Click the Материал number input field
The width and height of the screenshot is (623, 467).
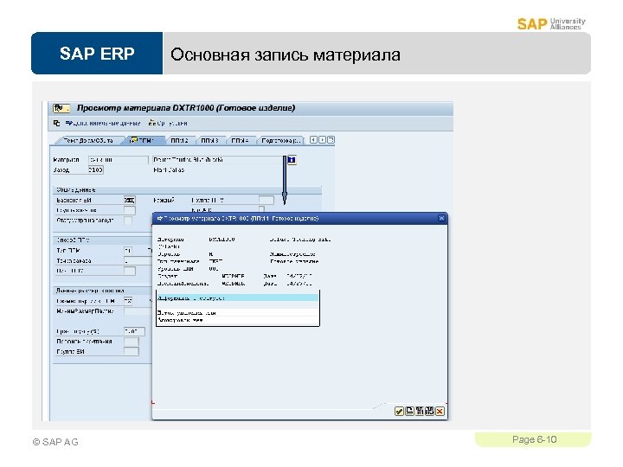point(118,160)
